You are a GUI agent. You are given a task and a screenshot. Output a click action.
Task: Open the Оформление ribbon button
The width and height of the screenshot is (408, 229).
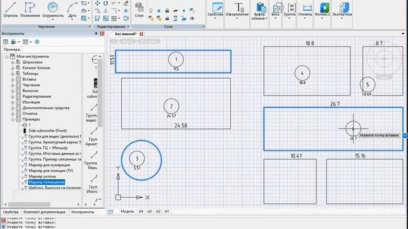point(237,10)
